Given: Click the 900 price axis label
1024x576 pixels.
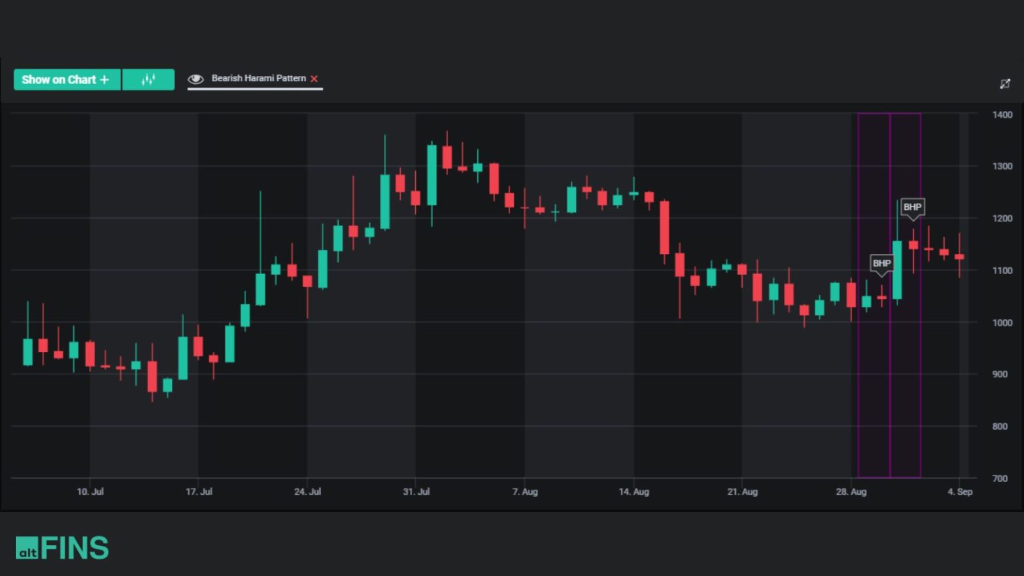Looking at the screenshot, I should (1000, 375).
